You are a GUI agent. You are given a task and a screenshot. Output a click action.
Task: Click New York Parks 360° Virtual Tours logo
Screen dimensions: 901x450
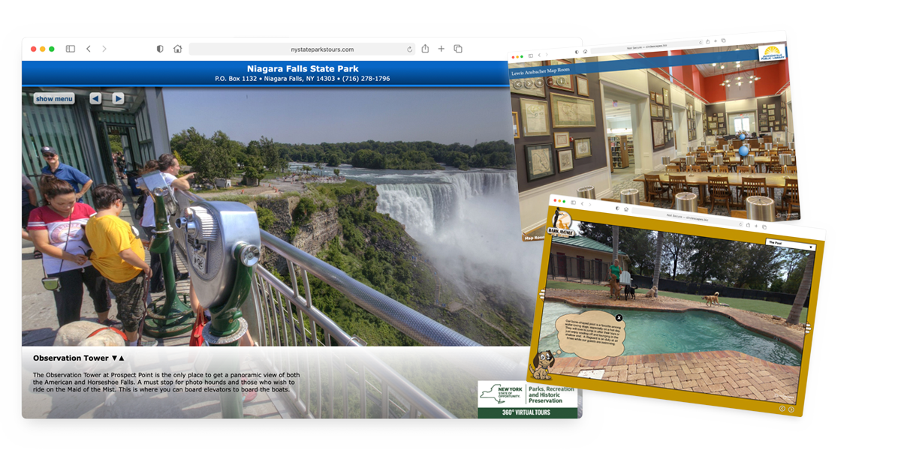point(527,398)
